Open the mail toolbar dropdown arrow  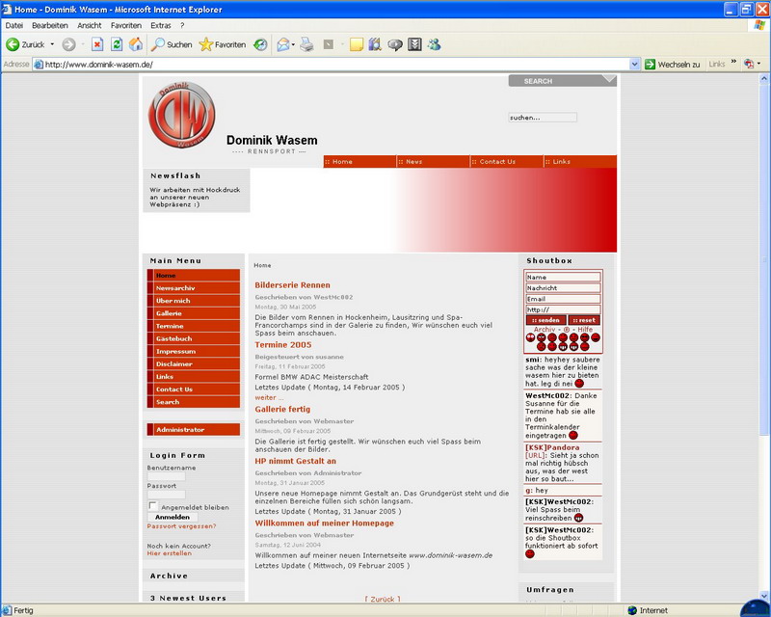[292, 44]
